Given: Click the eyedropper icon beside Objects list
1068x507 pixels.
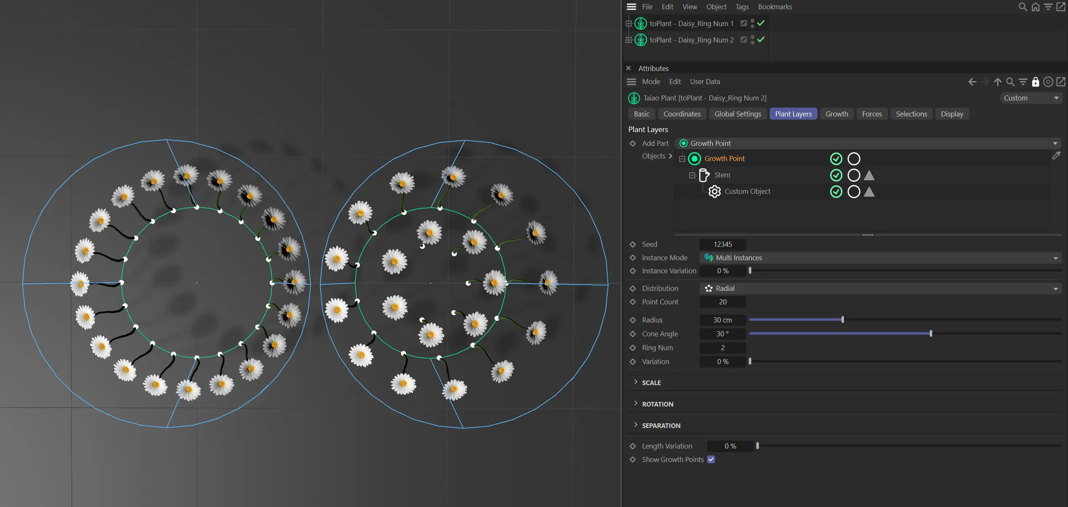Looking at the screenshot, I should (1056, 156).
